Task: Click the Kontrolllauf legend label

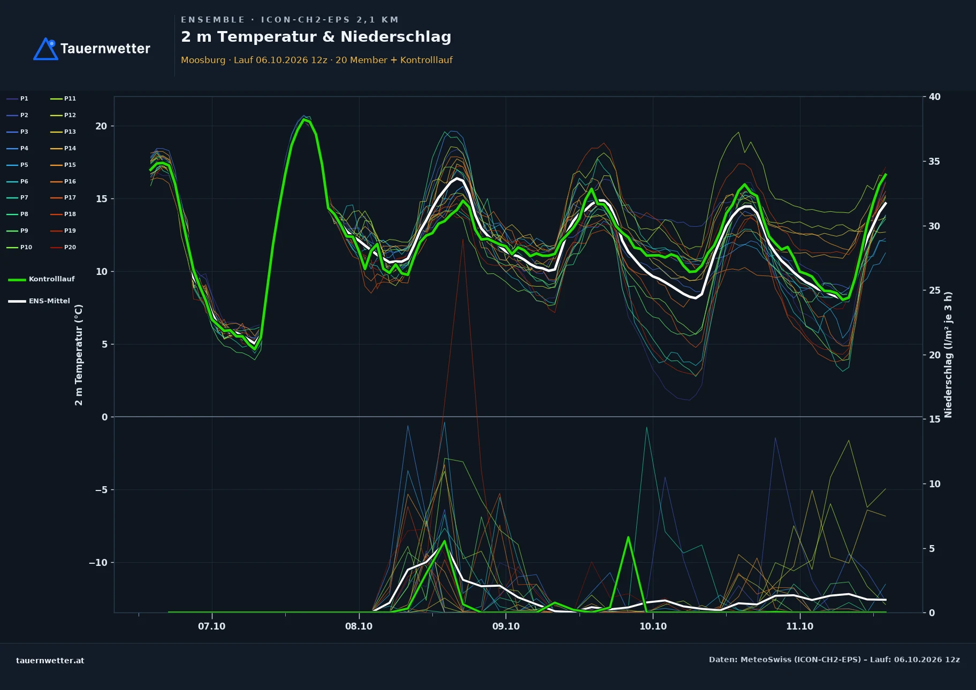Action: coord(52,279)
